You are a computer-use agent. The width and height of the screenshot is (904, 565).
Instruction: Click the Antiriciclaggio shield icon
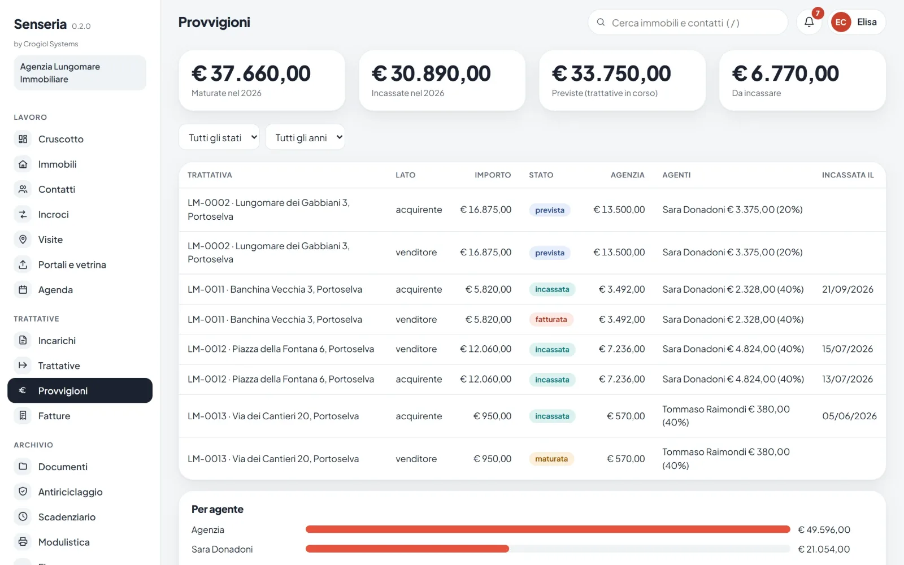23,492
